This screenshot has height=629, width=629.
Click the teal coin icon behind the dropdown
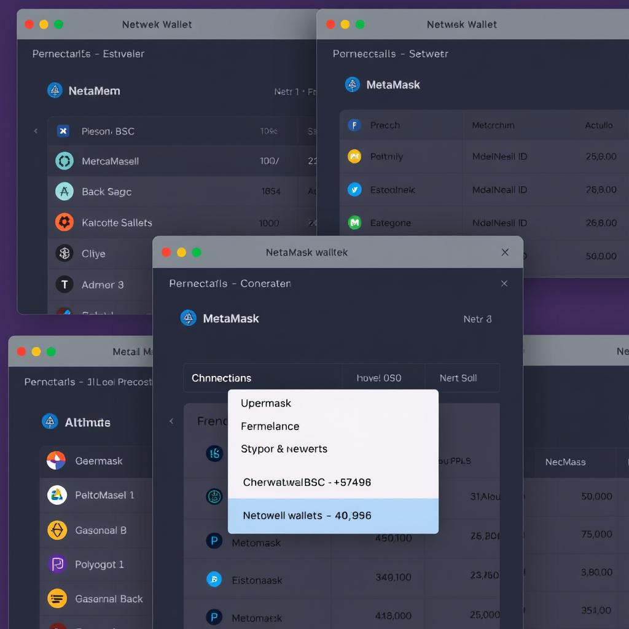214,496
